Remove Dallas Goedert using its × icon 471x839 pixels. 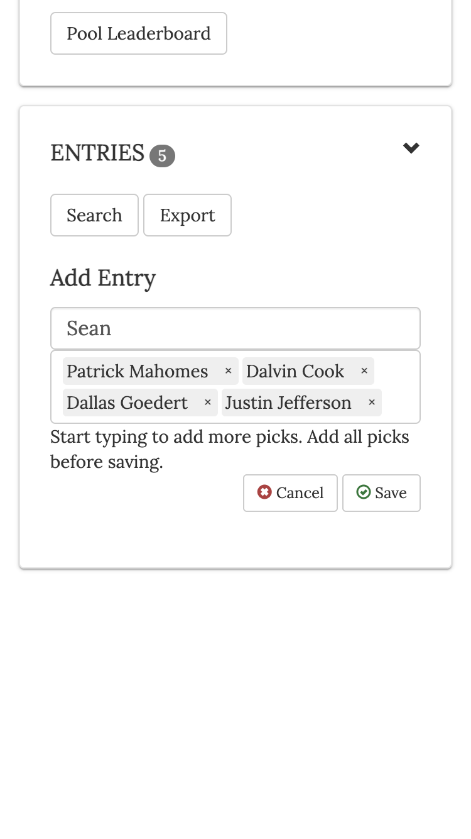point(207,403)
